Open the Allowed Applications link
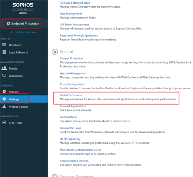 pos(73,106)
